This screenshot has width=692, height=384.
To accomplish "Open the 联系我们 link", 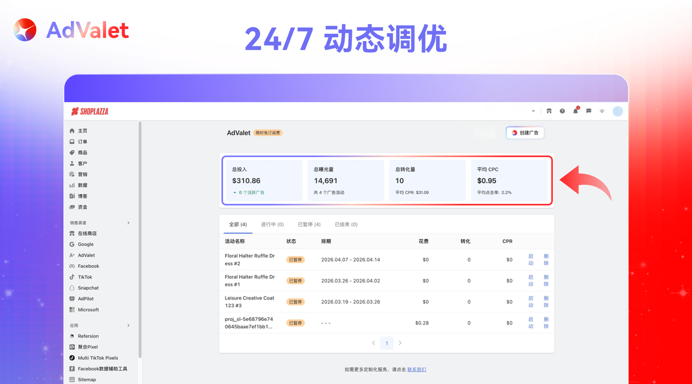I will tap(416, 369).
